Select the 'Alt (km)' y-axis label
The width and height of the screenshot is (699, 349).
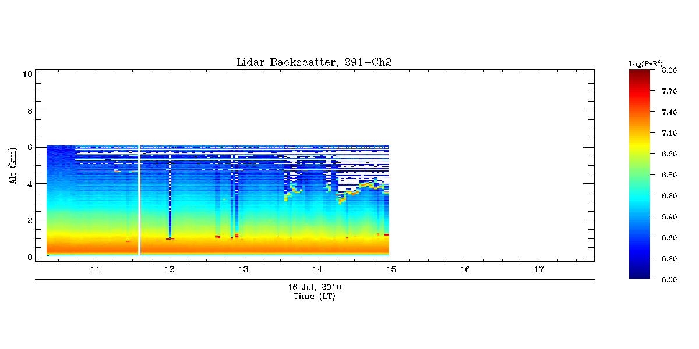tap(13, 165)
